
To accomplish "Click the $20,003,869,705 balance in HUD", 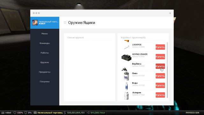I will pyautogui.click(x=76, y=113).
